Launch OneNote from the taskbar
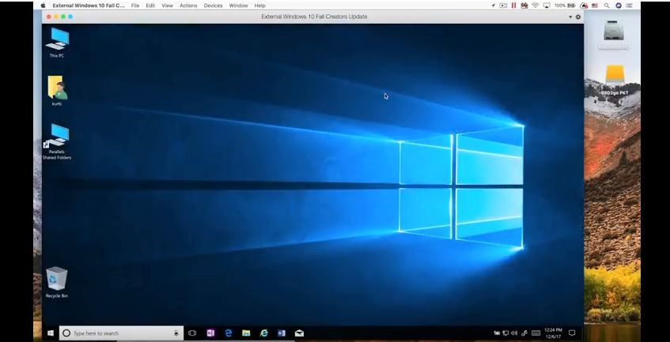 [210, 333]
